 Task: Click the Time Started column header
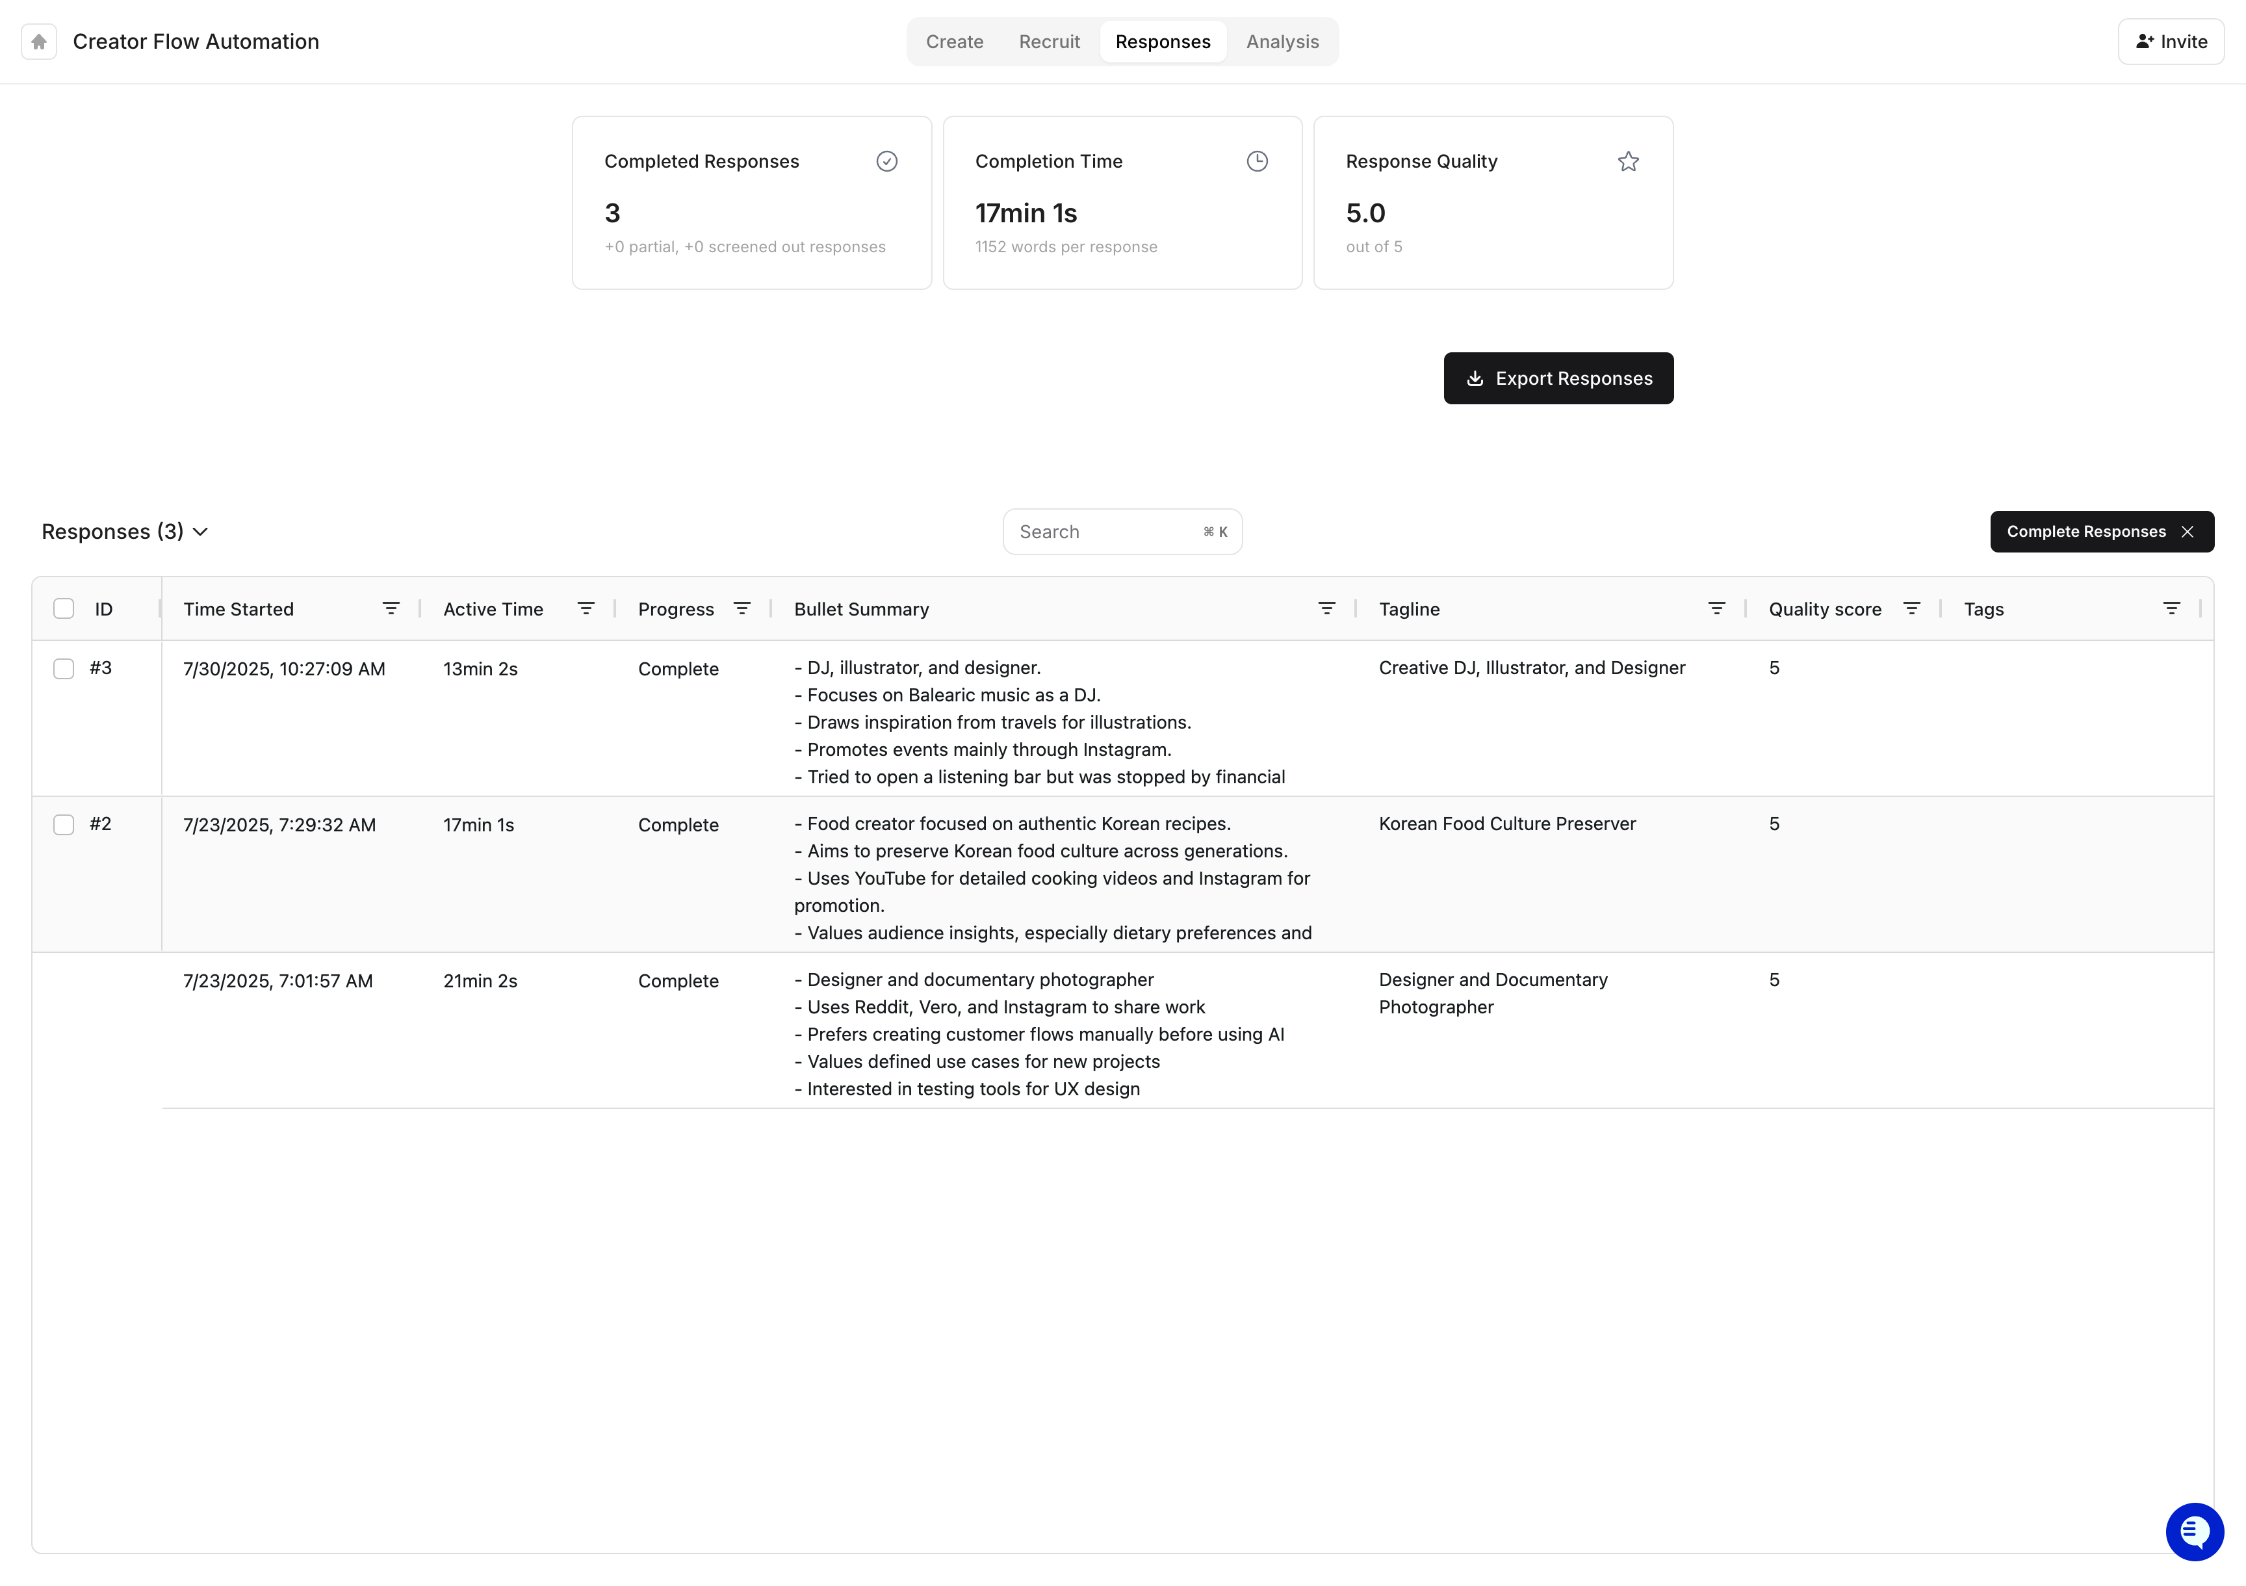[x=239, y=608]
